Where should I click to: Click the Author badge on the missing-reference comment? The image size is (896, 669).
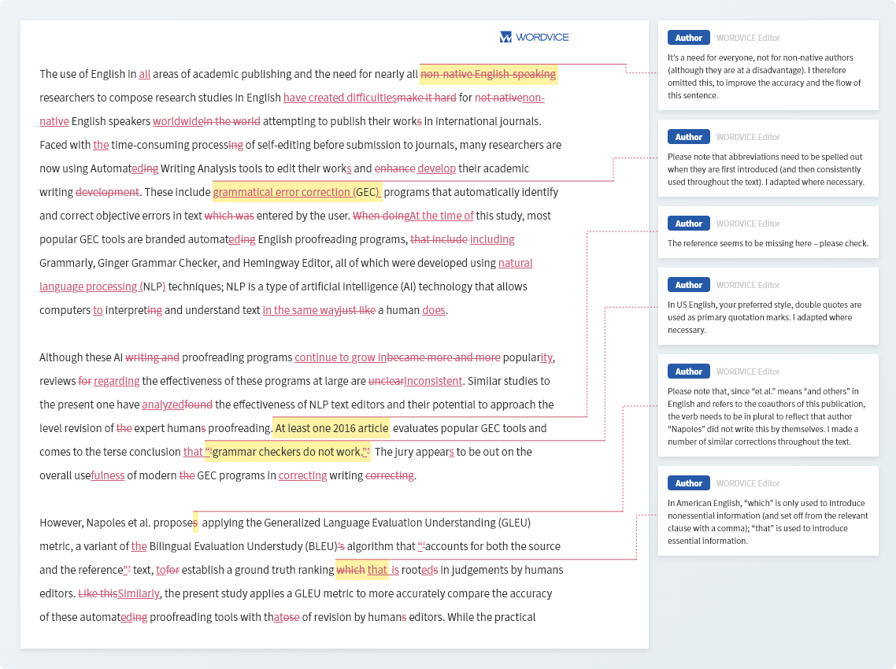coord(688,223)
